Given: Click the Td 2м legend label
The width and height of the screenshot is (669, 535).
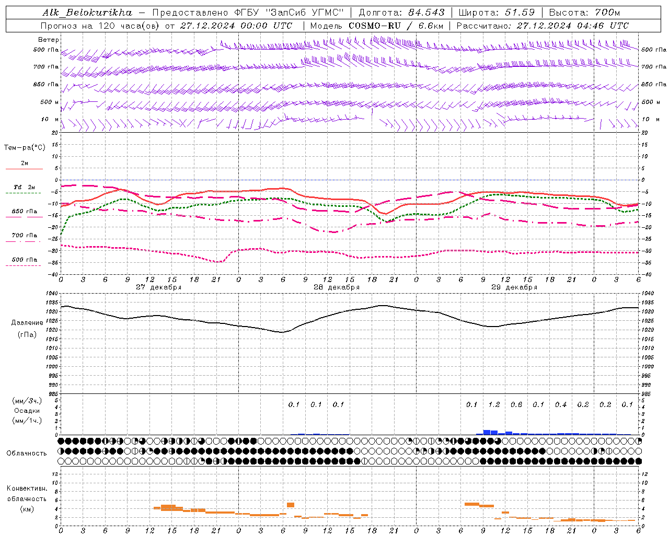Looking at the screenshot, I should pos(24,187).
